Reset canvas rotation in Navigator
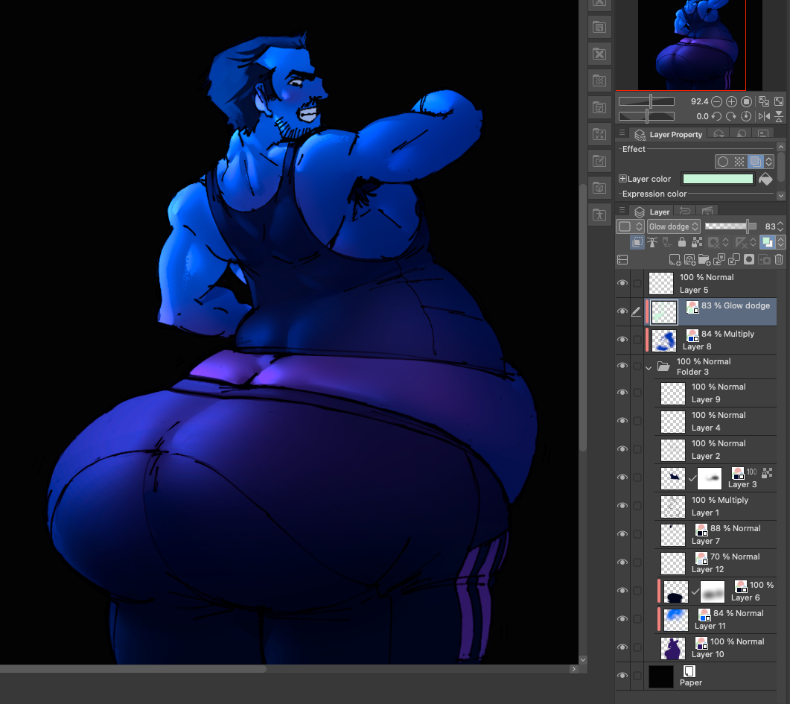Viewport: 790px width, 704px height. click(746, 116)
